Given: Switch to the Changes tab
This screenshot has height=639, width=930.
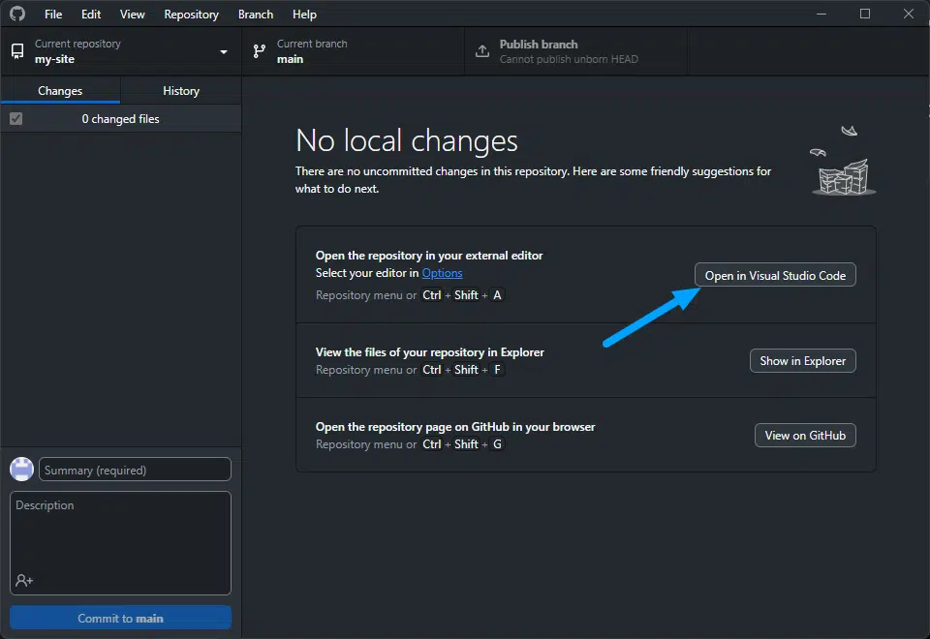Looking at the screenshot, I should click(x=60, y=91).
